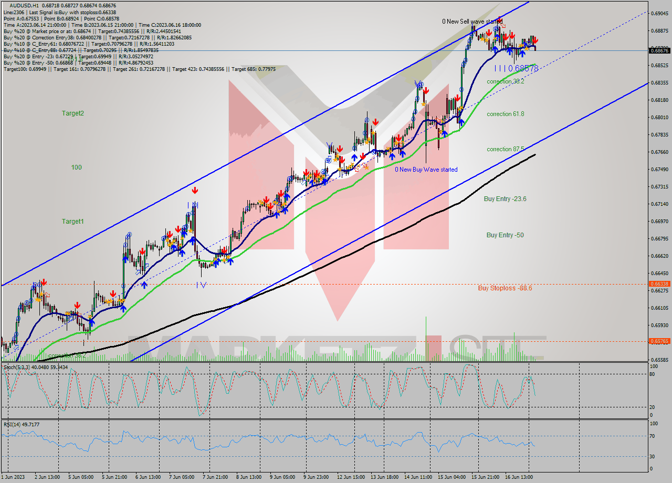
Task: Select the 0.68010 price axis value
Action: tap(659, 117)
